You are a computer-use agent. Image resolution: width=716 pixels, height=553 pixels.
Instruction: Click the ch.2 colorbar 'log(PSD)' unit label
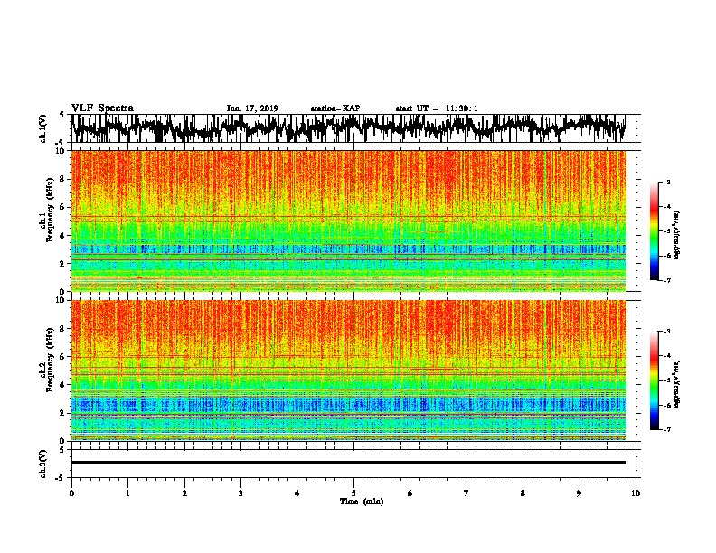676,384
